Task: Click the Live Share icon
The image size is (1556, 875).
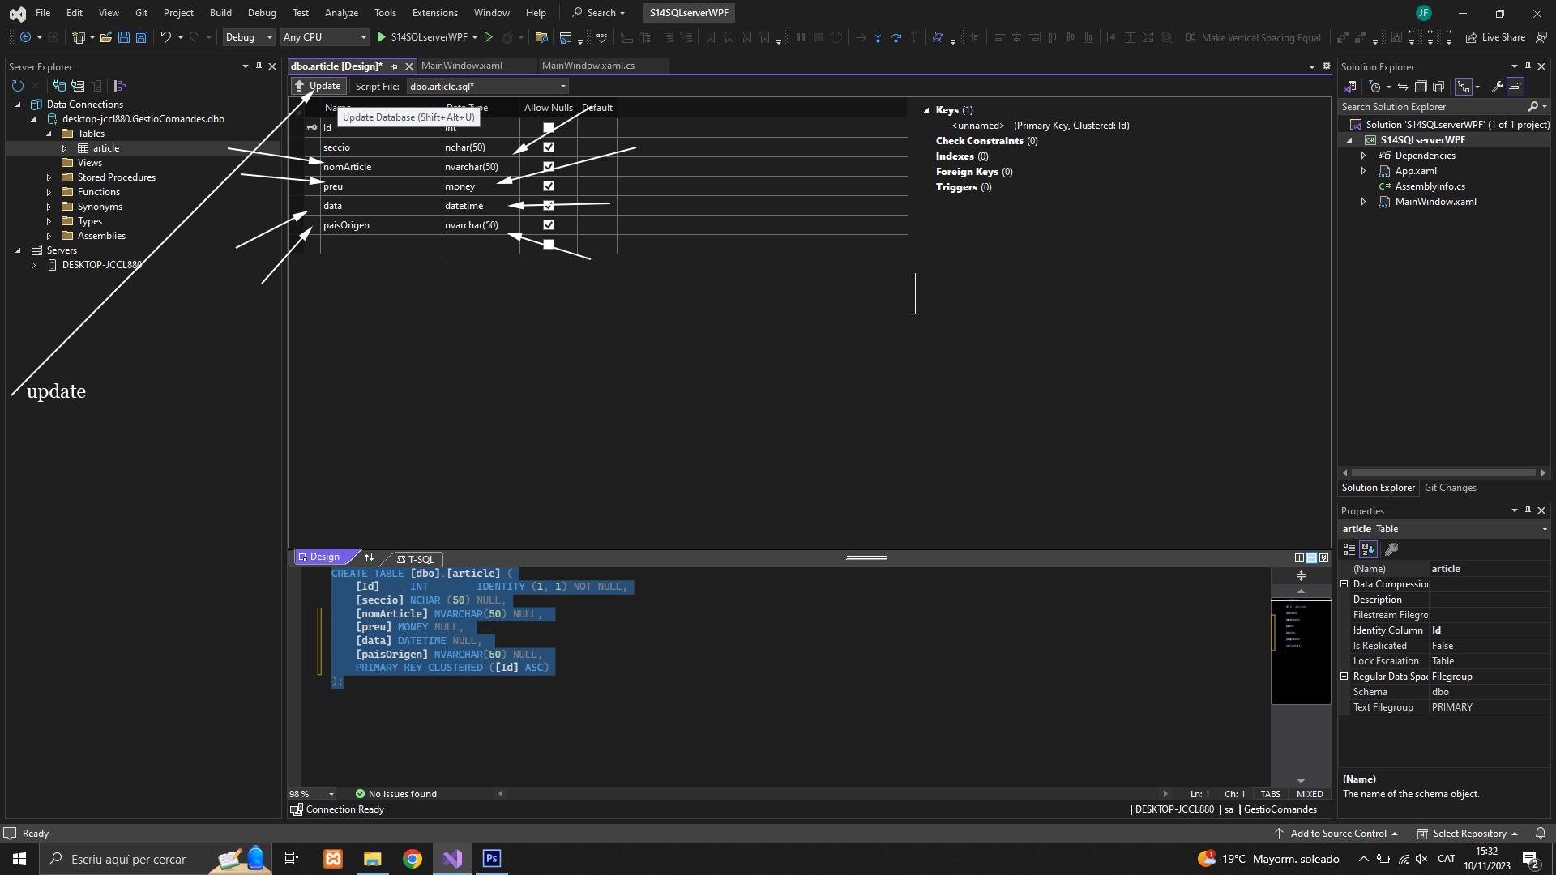Action: coord(1471,37)
